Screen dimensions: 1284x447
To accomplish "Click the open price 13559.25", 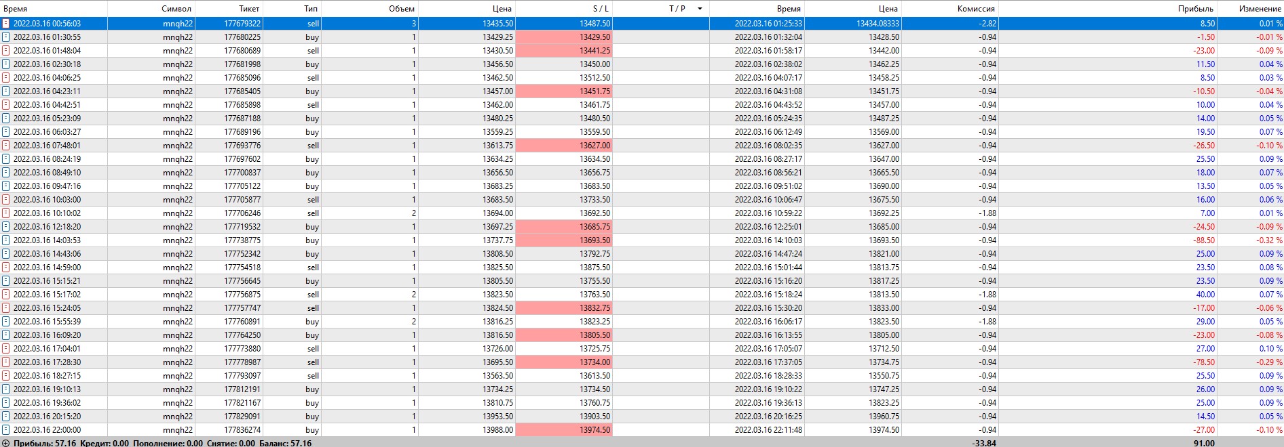I will (497, 132).
